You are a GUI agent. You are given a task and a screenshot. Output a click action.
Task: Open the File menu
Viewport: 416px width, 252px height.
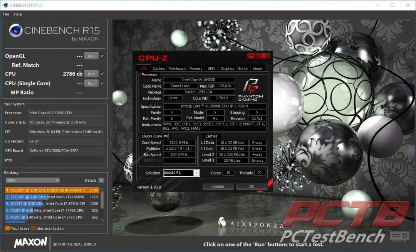[6, 14]
